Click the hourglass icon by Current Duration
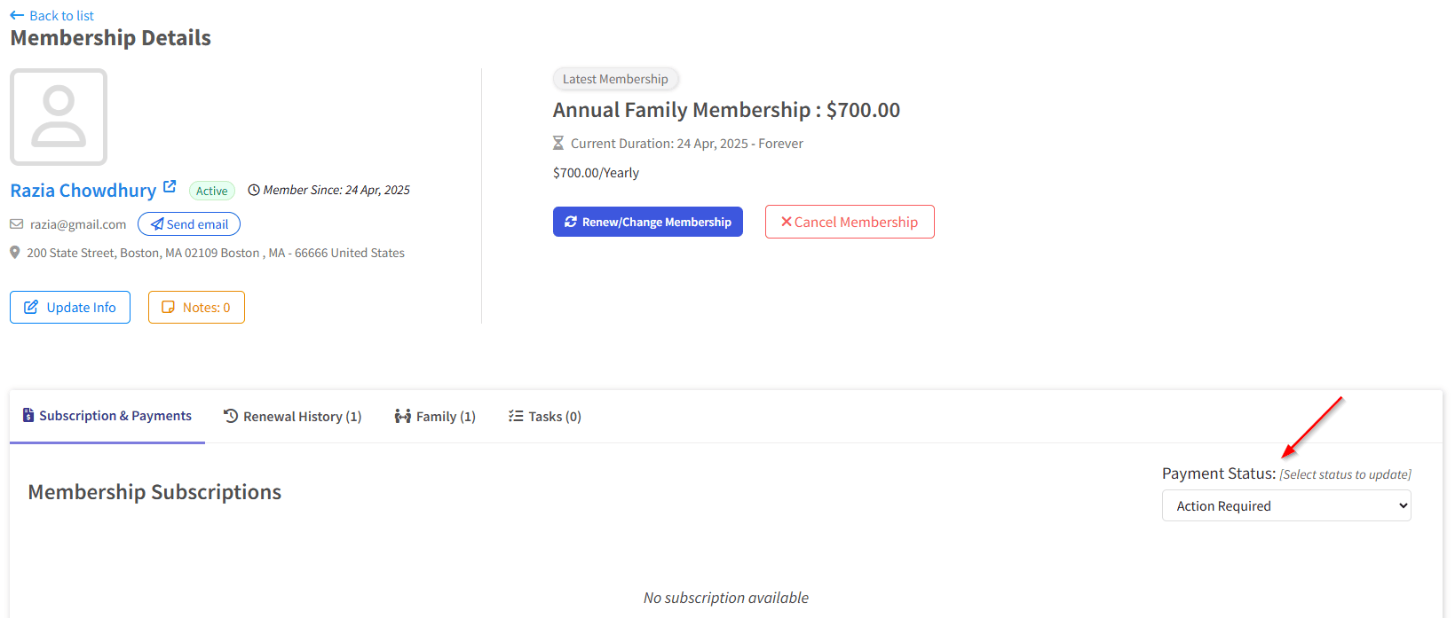This screenshot has height=618, width=1455. (x=558, y=143)
